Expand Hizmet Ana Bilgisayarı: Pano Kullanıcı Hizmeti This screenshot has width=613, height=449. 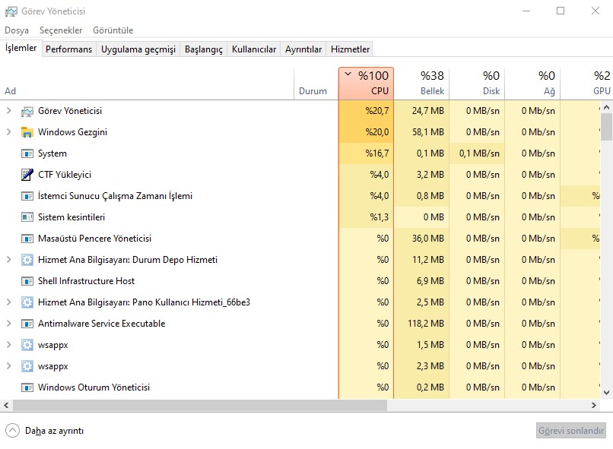pyautogui.click(x=8, y=302)
